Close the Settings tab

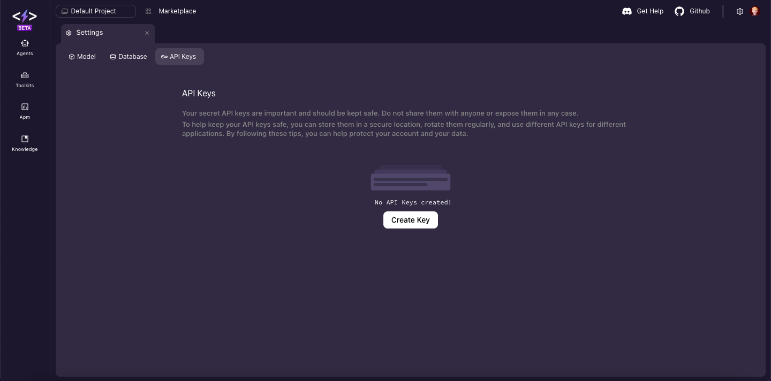[x=147, y=33]
